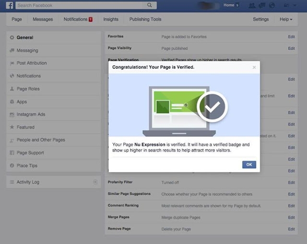Edit the Remove Page setting
Viewport: 307px width, 244px height.
point(291,229)
